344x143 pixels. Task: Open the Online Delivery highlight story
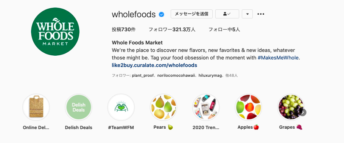coord(36,107)
